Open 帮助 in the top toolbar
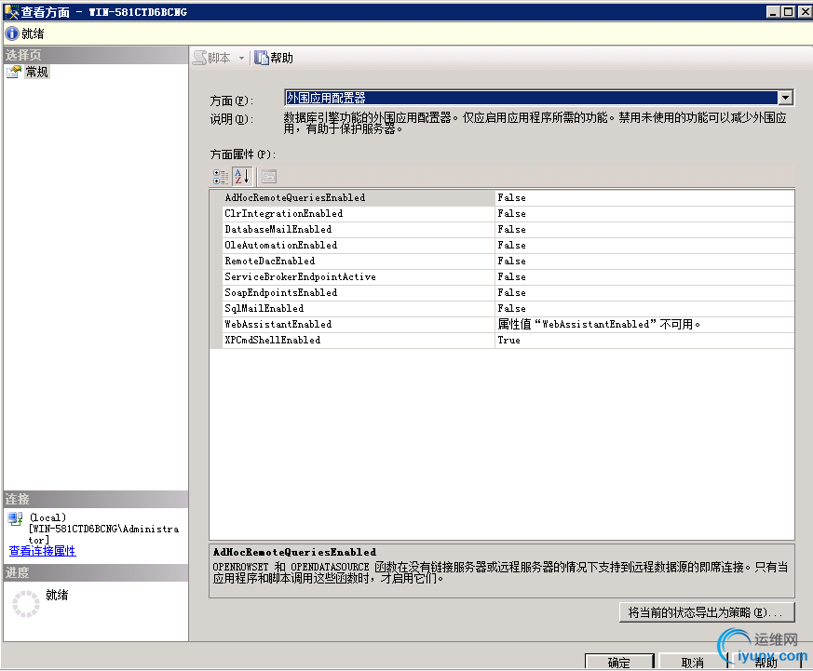 pyautogui.click(x=274, y=58)
